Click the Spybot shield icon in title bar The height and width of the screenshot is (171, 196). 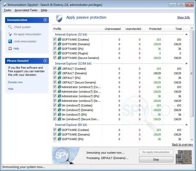(x=5, y=5)
